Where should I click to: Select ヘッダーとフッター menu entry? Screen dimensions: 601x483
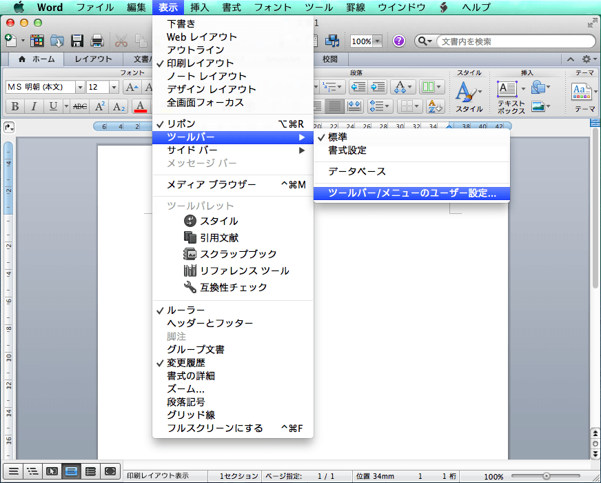pos(233,323)
